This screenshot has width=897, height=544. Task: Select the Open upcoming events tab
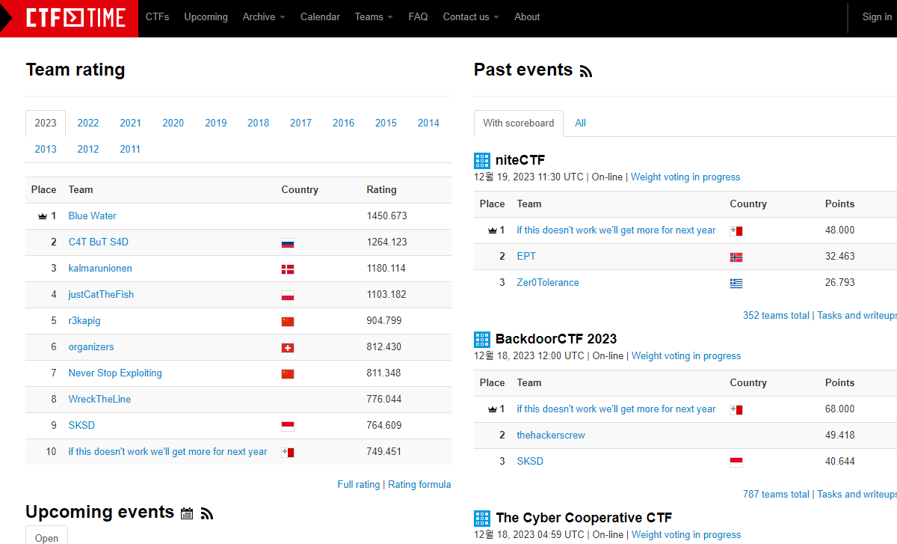(x=46, y=536)
